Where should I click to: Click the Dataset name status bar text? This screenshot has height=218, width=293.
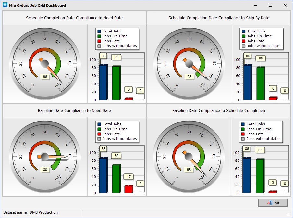31,212
